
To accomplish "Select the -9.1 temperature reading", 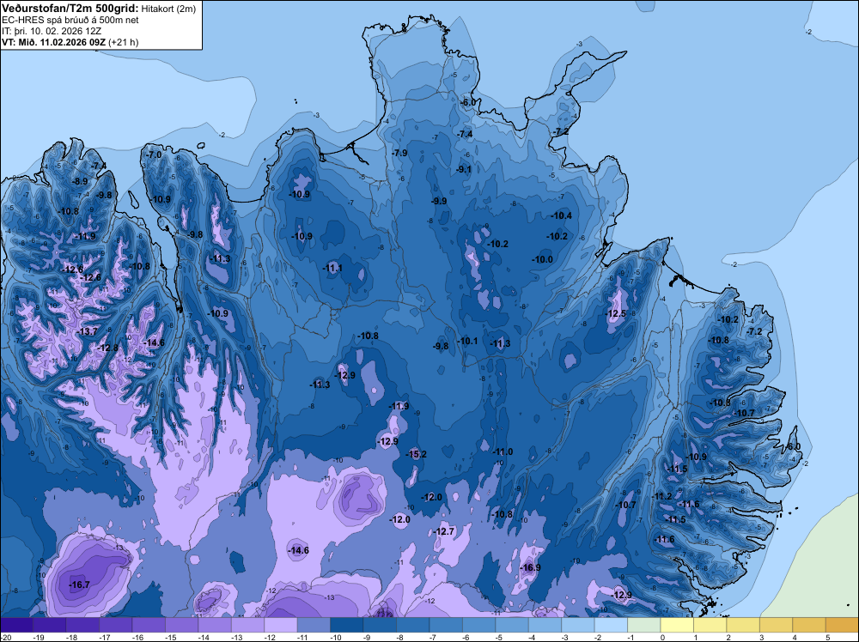I will [464, 169].
